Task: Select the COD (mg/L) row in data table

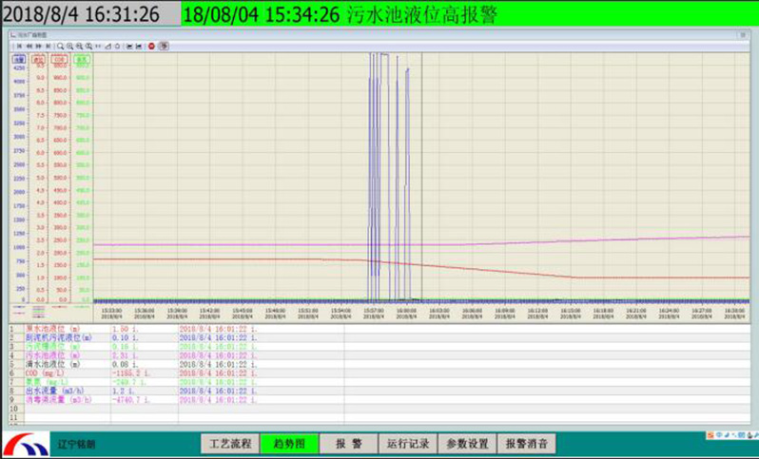Action: pos(57,374)
